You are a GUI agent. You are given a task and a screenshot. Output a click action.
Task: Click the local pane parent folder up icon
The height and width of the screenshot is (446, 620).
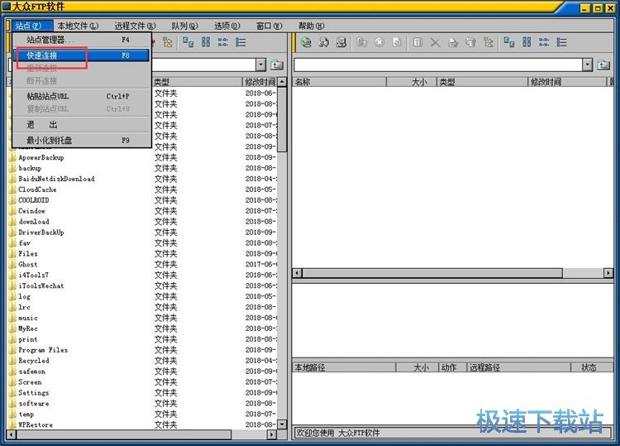click(x=277, y=65)
